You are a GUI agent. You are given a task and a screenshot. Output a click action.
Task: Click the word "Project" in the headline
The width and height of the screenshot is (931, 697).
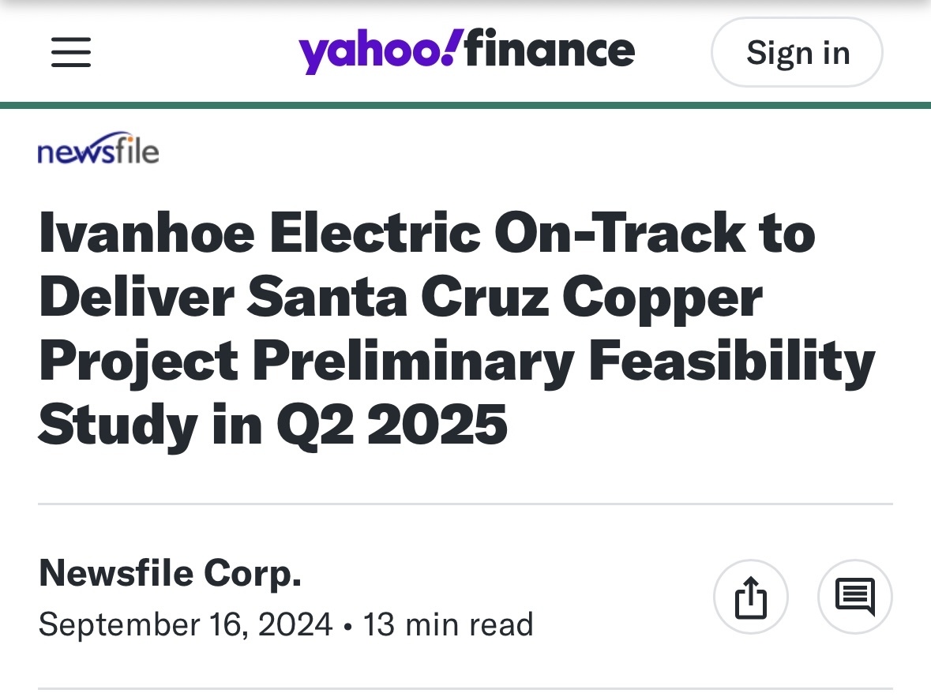tap(138, 361)
